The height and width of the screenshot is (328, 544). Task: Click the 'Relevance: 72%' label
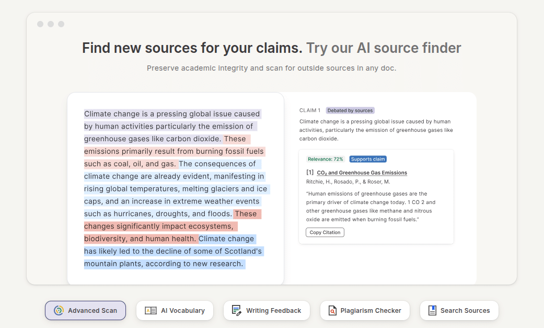tap(324, 159)
